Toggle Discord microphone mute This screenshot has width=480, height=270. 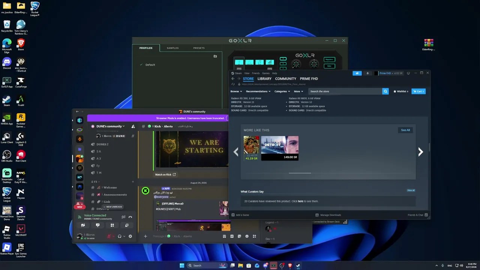tap(109, 236)
